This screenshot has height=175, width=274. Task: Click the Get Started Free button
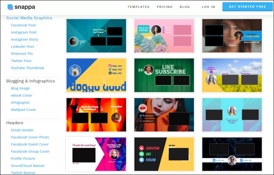click(x=247, y=7)
